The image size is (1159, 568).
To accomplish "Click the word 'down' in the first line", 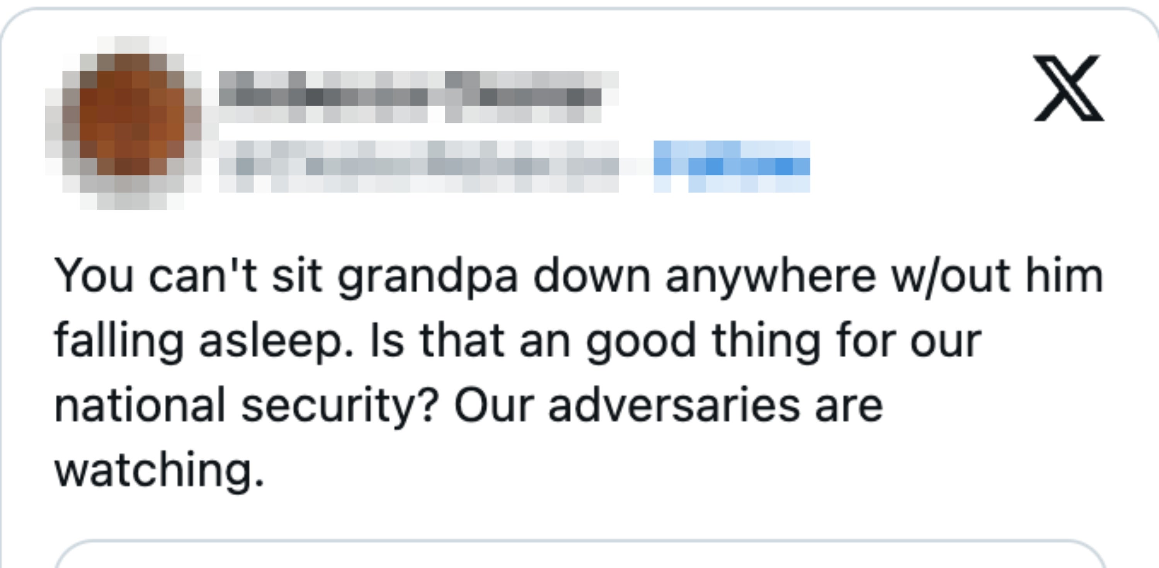I will pyautogui.click(x=591, y=275).
